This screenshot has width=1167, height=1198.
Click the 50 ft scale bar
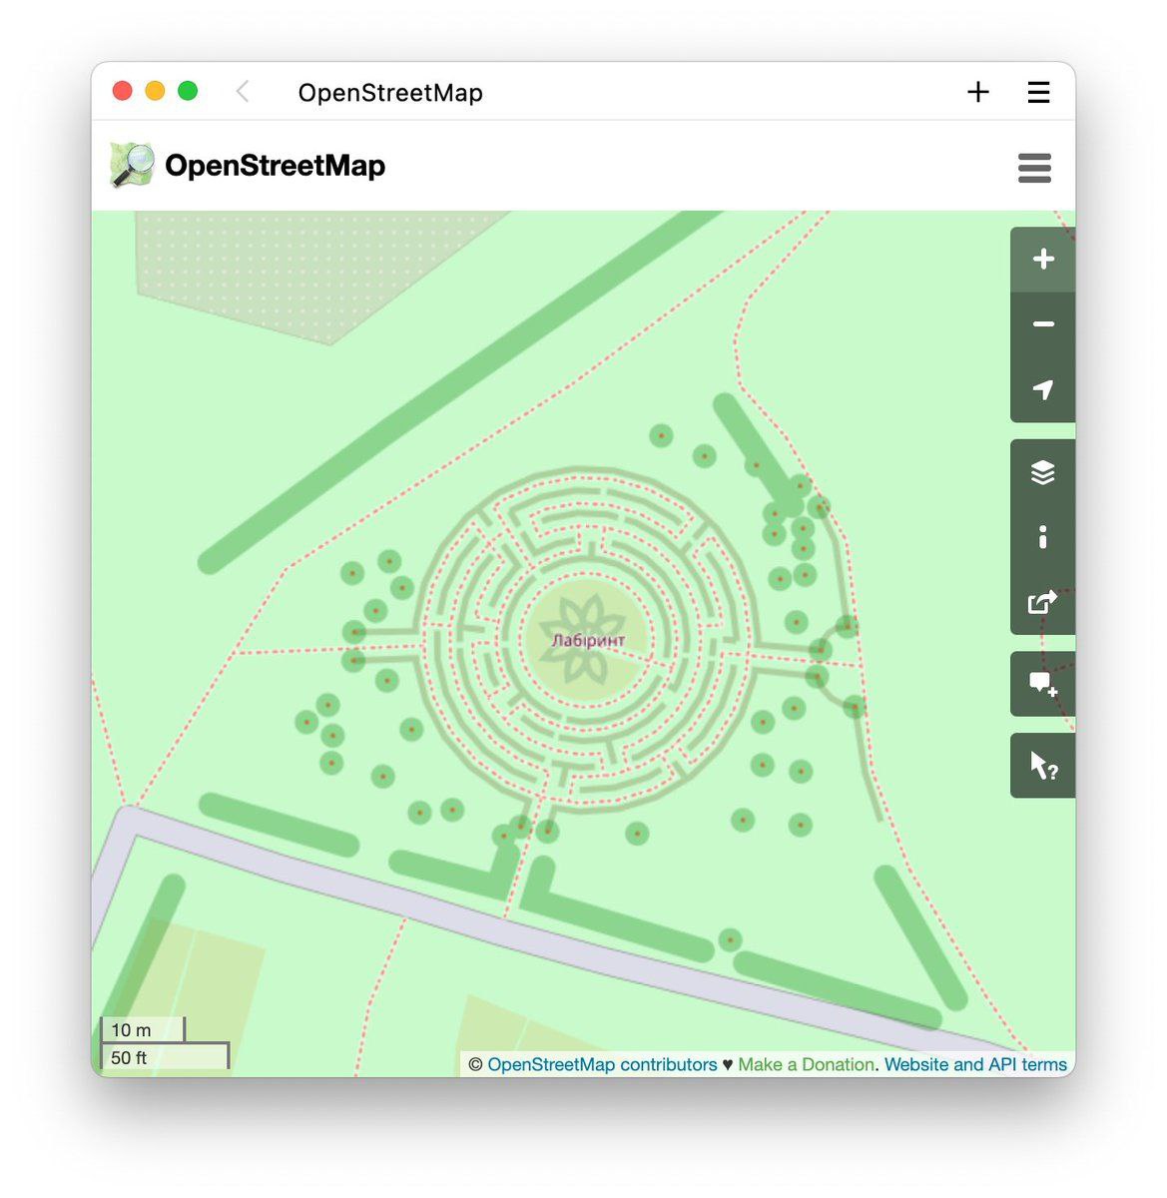[165, 1056]
